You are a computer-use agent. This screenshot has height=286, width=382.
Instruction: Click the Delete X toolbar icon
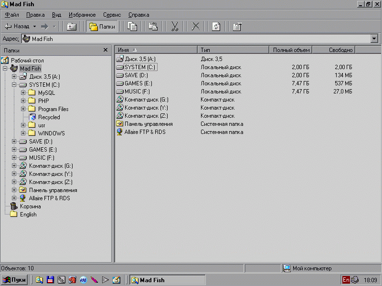coord(195,27)
